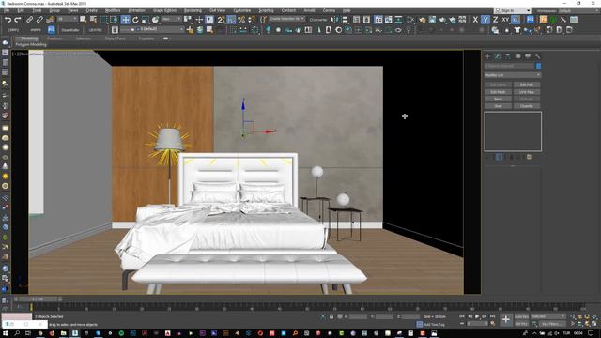Image resolution: width=601 pixels, height=338 pixels.
Task: Go to the start frame
Action: coord(462,316)
